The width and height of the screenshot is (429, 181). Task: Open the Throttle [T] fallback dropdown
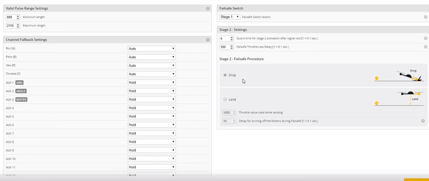tap(151, 74)
